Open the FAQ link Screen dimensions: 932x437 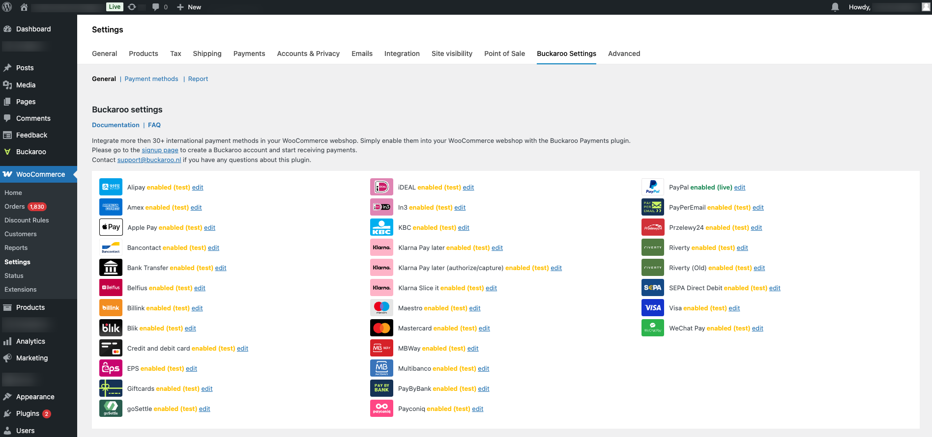(154, 125)
